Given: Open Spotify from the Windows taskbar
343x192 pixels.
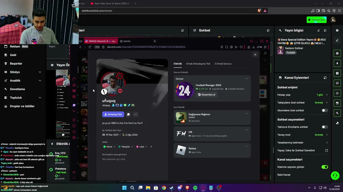Looking at the screenshot, I should point(195,188).
